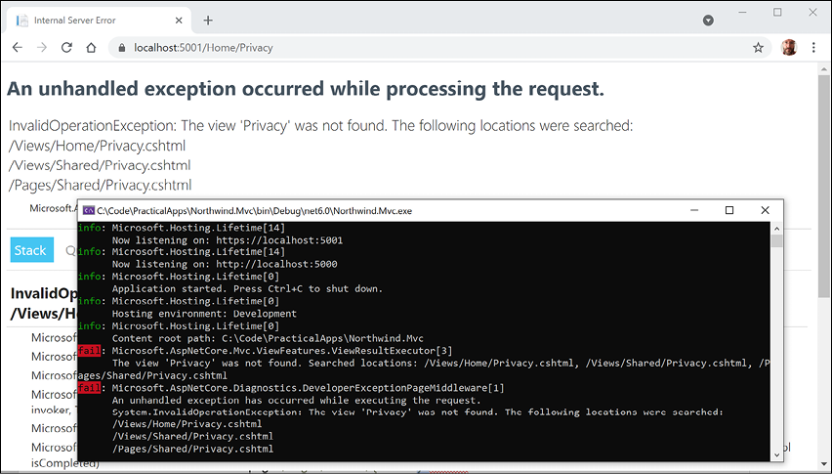Open the console window system menu icon
Screen dimensions: 832x474
(x=88, y=210)
